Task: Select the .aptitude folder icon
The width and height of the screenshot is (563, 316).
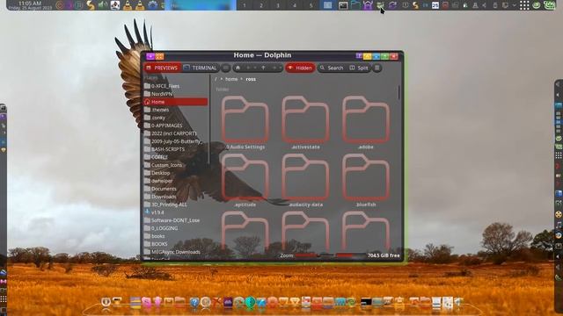Action: click(x=245, y=177)
